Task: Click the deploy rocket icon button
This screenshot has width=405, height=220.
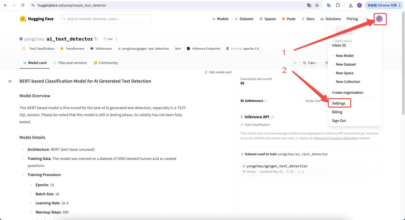Action: 326,63
